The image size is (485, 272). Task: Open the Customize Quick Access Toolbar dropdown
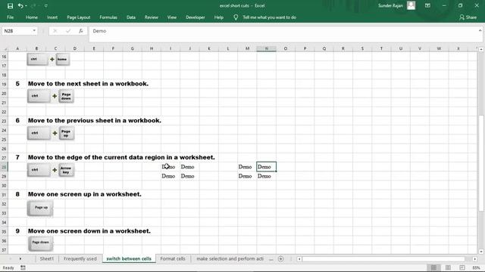(x=45, y=5)
